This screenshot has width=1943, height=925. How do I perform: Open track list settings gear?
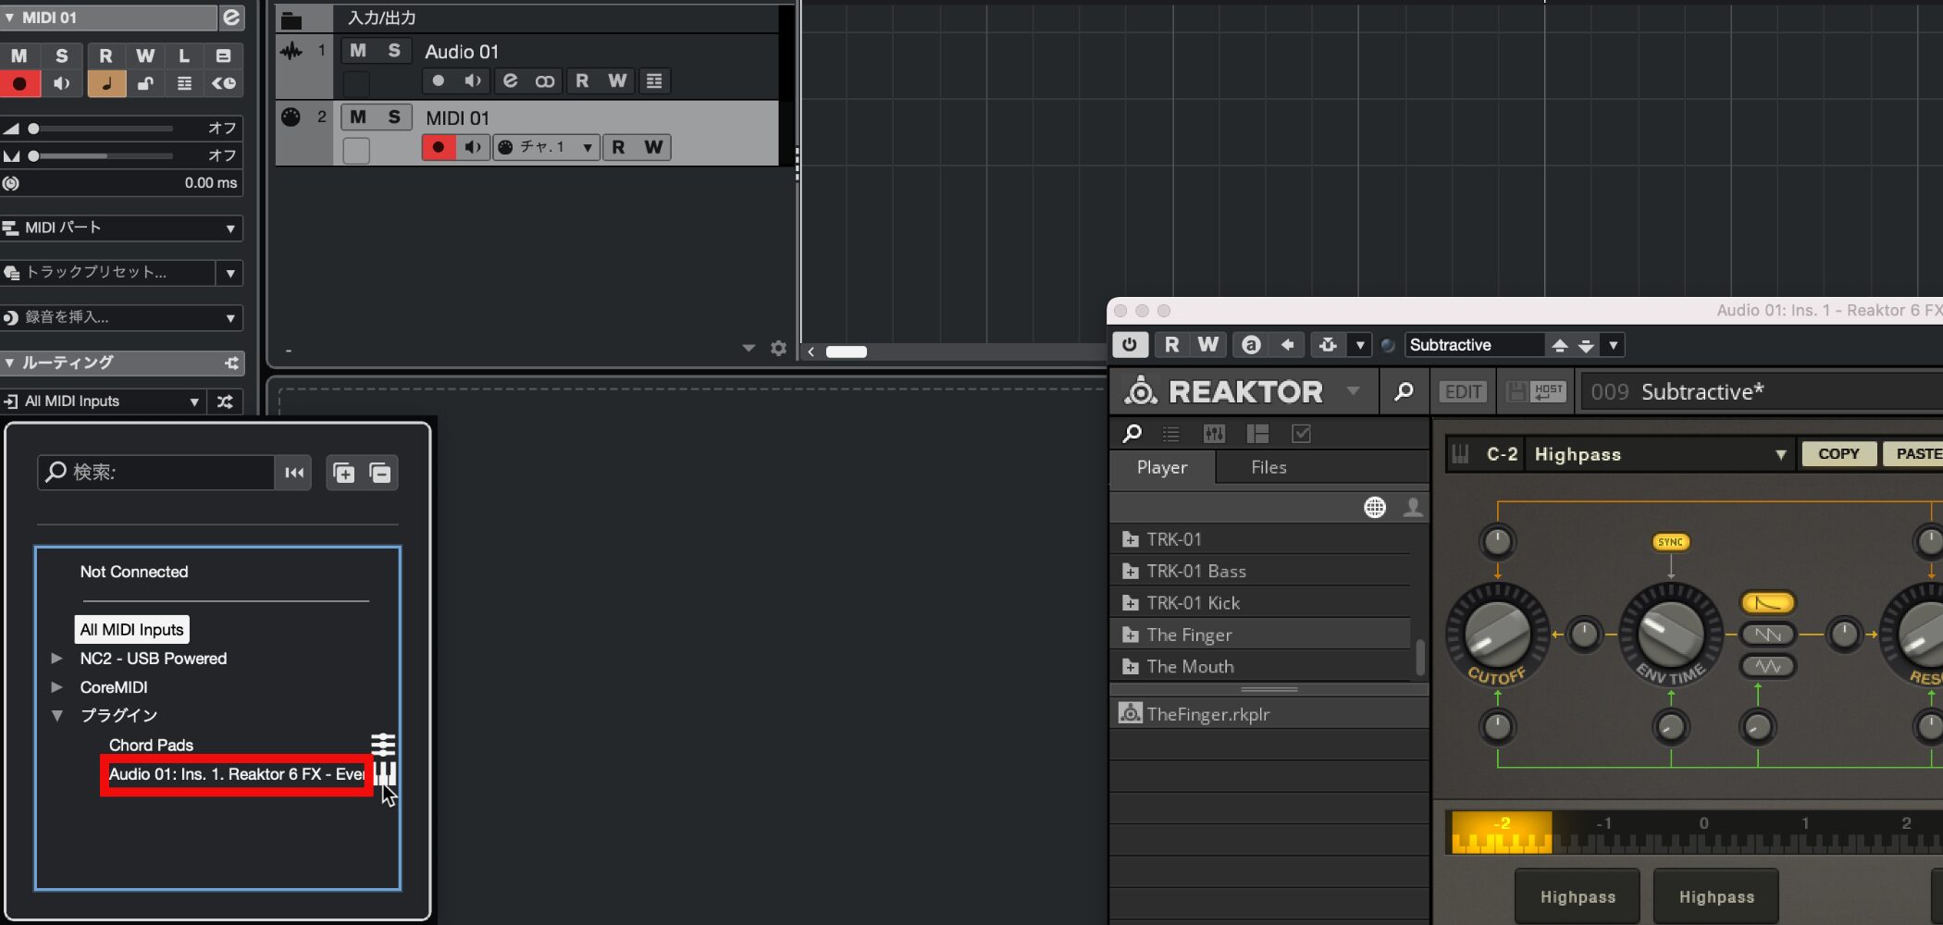[778, 349]
